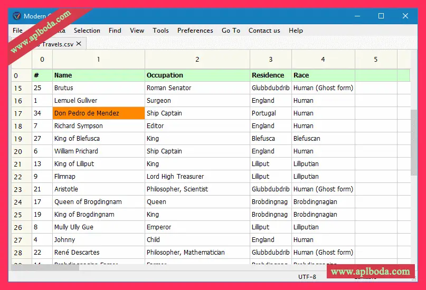Image resolution: width=426 pixels, height=290 pixels.
Task: Select column 4 by its header
Action: [x=323, y=60]
